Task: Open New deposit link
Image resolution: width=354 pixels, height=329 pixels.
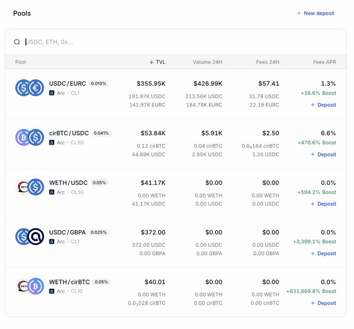Action: click(315, 14)
